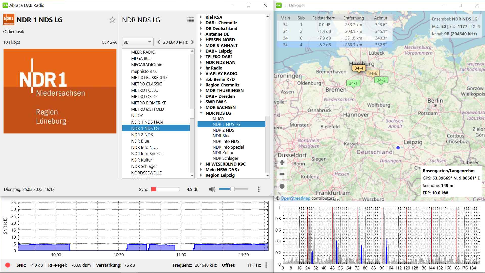Viewport: 485px width, 273px height.
Task: Step to next frequency with right arrow
Action: (192, 42)
